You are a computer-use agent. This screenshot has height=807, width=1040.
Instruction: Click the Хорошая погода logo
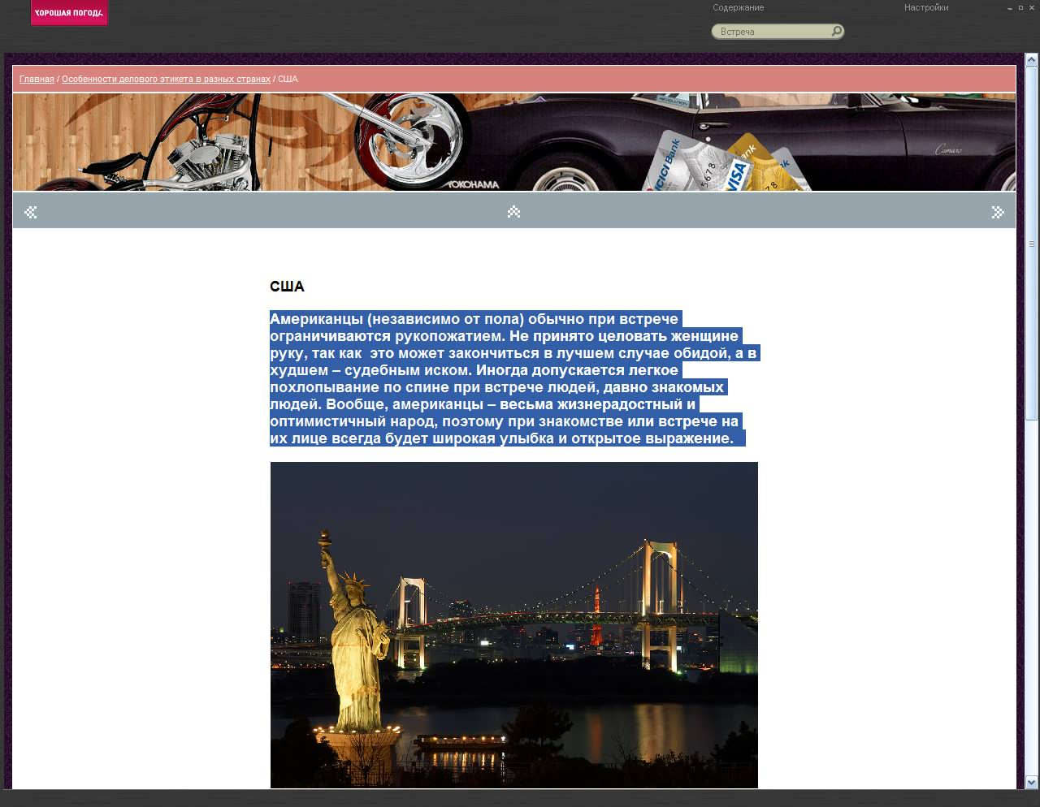pyautogui.click(x=69, y=13)
